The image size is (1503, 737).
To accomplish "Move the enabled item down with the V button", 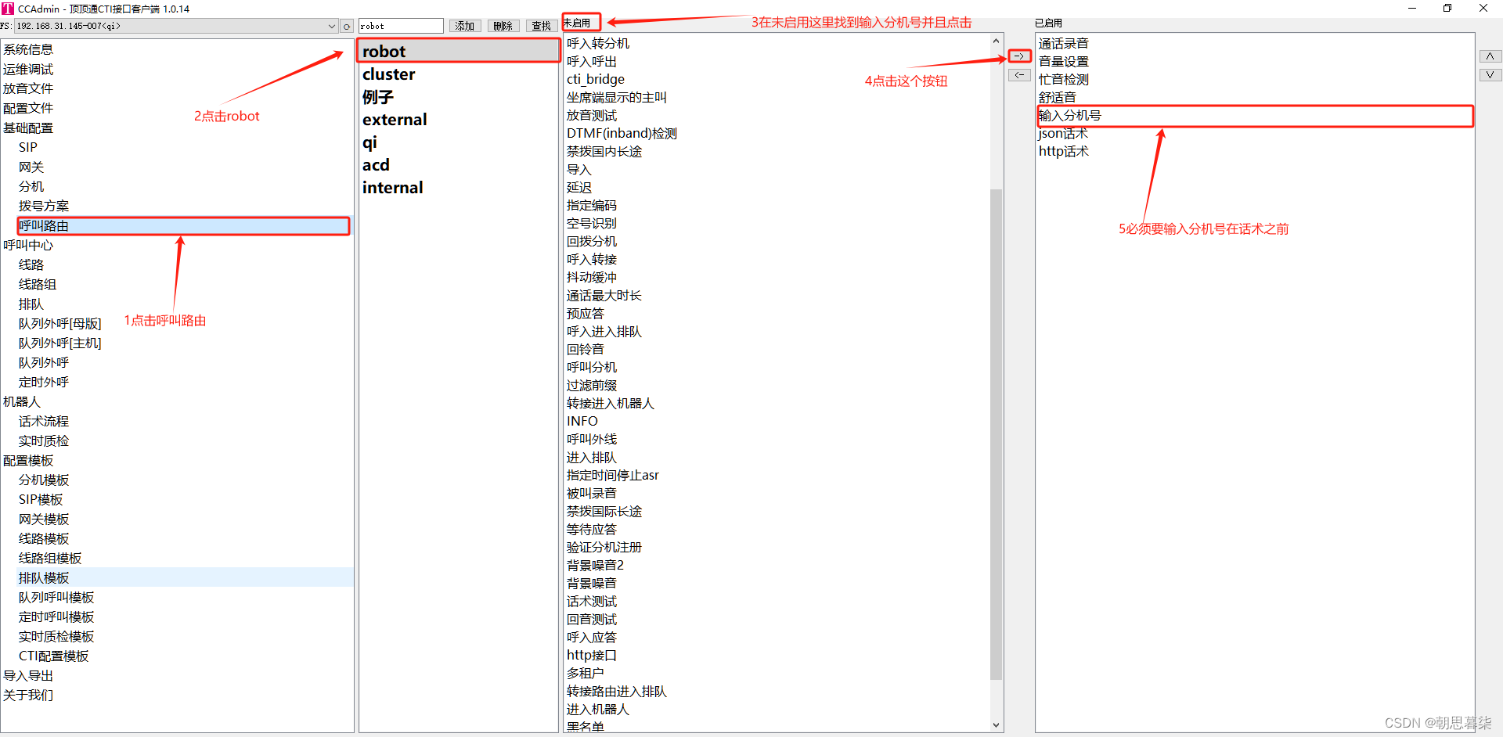I will (1490, 75).
